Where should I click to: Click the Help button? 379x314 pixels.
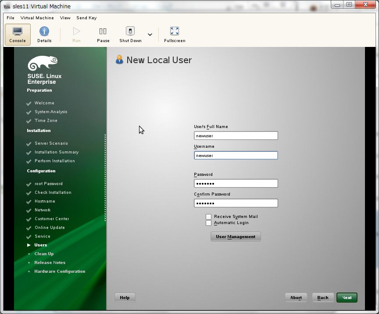(x=125, y=298)
